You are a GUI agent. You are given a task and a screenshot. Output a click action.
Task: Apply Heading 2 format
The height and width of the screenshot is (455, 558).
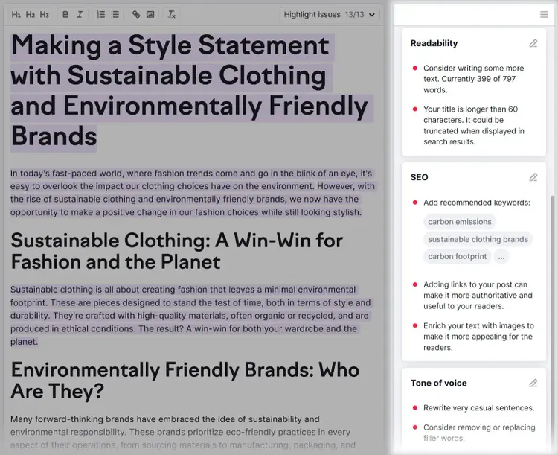[31, 15]
